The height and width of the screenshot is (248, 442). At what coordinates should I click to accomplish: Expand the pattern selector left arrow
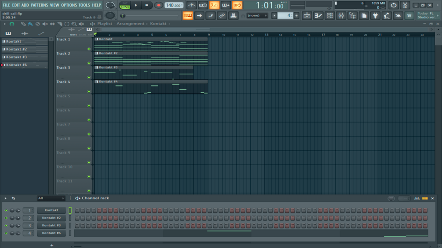tap(274, 16)
